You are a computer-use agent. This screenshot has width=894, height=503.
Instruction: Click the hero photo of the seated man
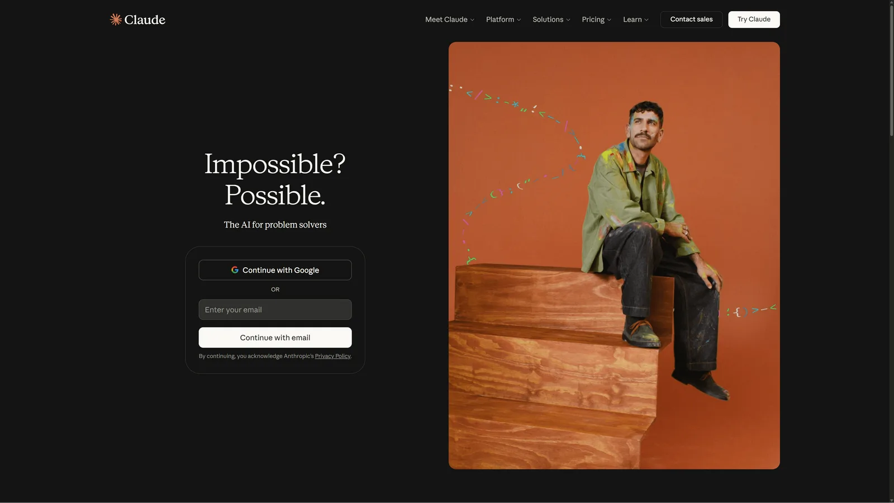pyautogui.click(x=614, y=255)
